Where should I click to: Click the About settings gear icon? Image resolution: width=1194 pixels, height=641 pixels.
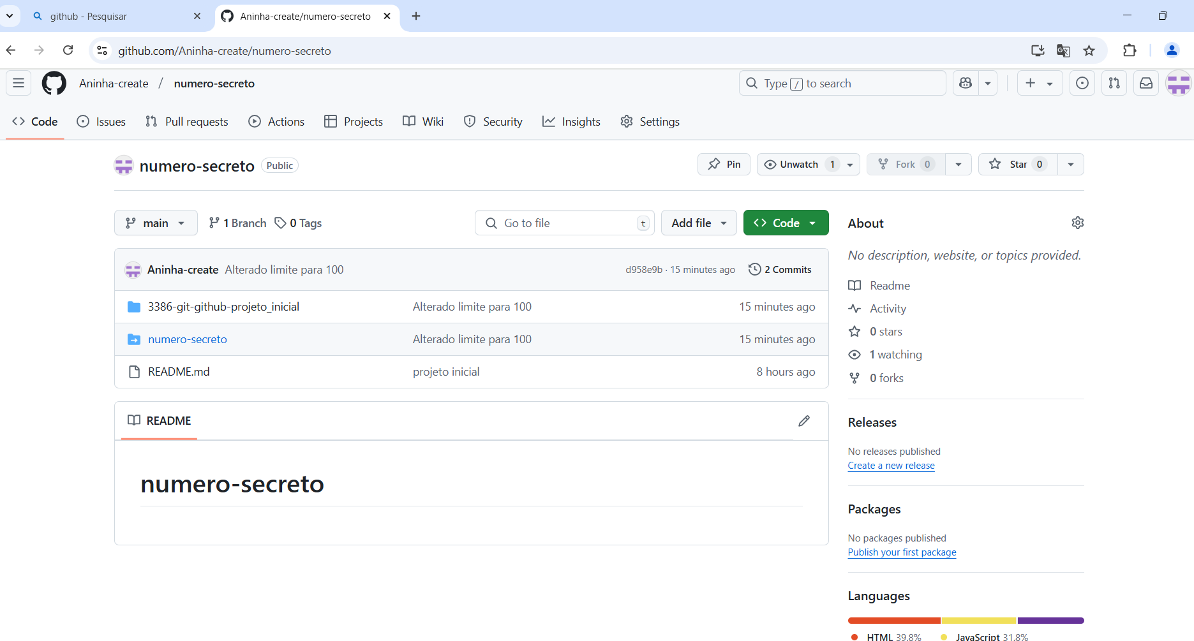click(1077, 223)
